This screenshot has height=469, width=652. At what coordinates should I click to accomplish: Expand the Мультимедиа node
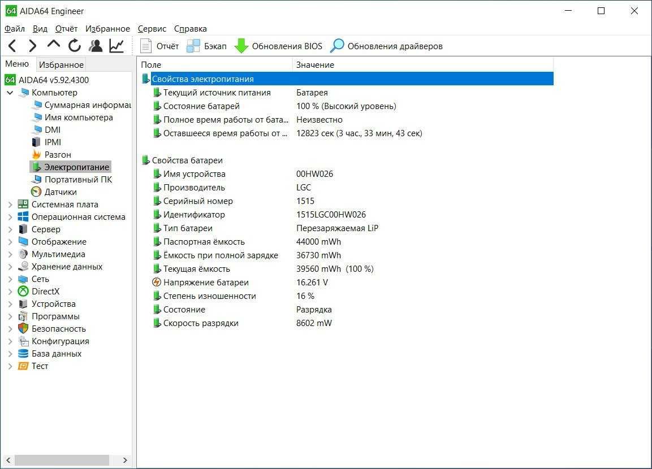pyautogui.click(x=10, y=254)
